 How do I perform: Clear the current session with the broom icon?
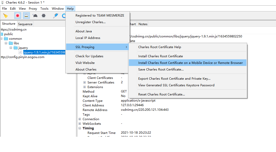tap(6, 16)
